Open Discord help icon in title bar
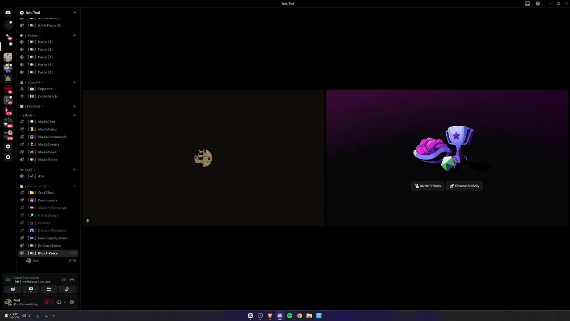Viewport: 570px width, 321px height. (537, 4)
